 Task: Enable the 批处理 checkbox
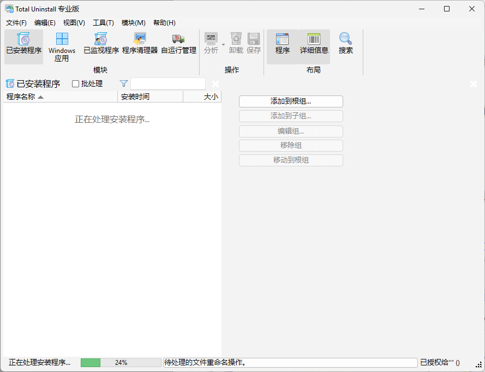(76, 84)
